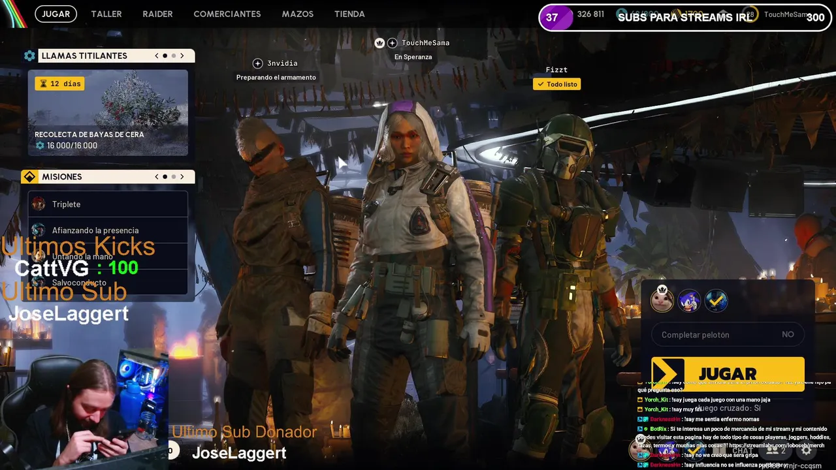Screen dimensions: 836x470
Task: Click the crown leader icon above TouchMeSama
Action: click(x=379, y=43)
